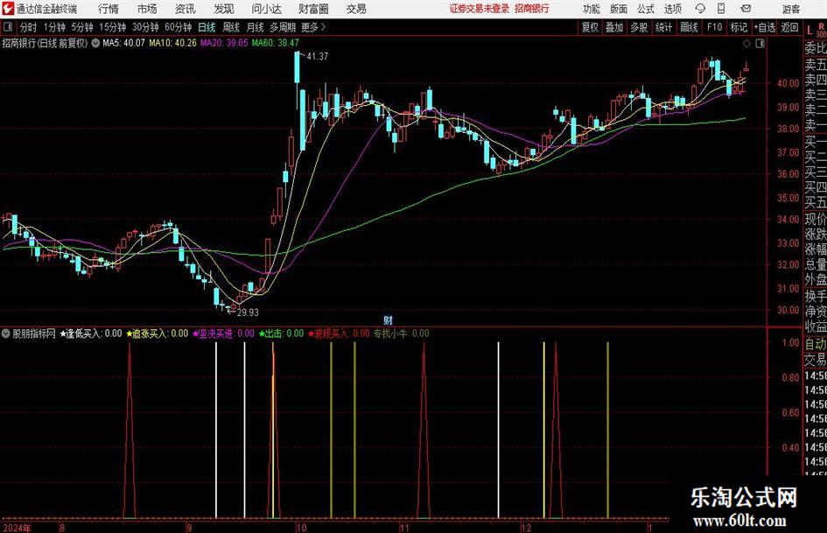827x533 pixels.
Task: Switch to 5分钟 period tab
Action: (x=82, y=27)
